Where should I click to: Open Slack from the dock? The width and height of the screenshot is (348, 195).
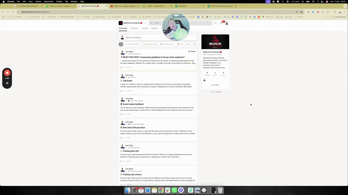168,190
